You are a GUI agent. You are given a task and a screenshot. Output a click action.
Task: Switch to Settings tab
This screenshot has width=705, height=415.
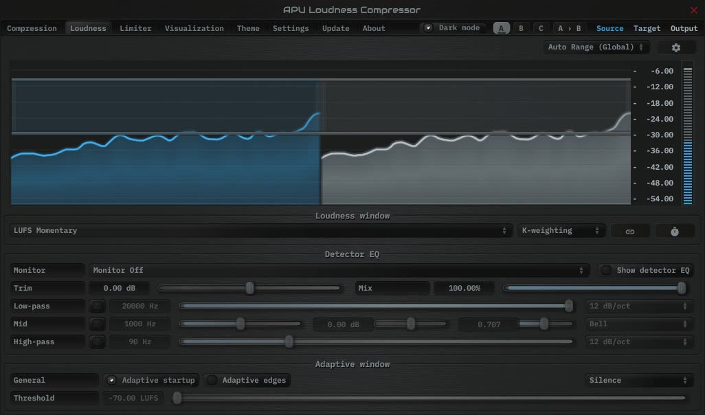click(x=291, y=28)
